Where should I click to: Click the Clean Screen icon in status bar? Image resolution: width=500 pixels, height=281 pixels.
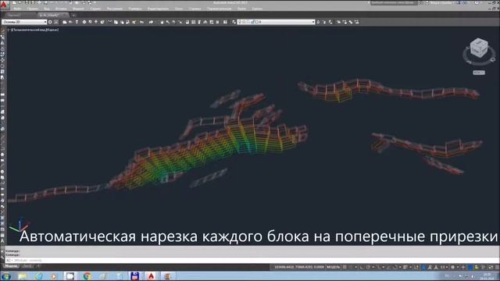pyautogui.click(x=491, y=267)
